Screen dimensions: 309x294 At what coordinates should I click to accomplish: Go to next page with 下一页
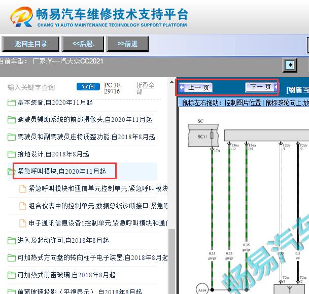coord(262,87)
